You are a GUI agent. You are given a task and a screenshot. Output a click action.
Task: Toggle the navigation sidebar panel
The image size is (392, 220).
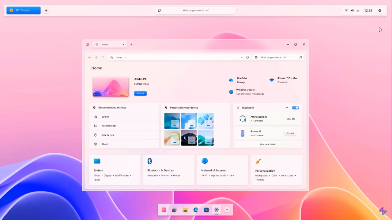87,44
